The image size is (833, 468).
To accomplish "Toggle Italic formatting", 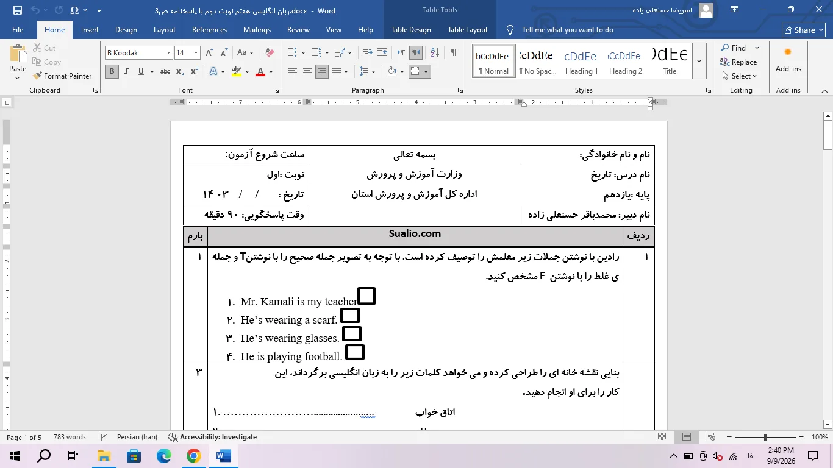I will point(126,71).
